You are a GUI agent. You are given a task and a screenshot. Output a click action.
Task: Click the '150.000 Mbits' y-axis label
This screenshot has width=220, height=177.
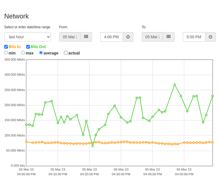[15, 120]
